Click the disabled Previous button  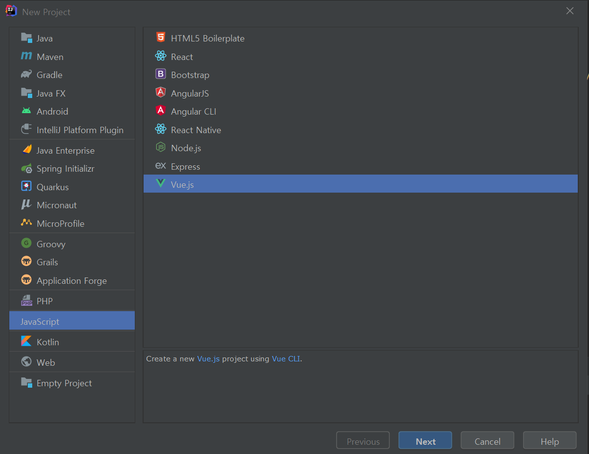click(363, 441)
